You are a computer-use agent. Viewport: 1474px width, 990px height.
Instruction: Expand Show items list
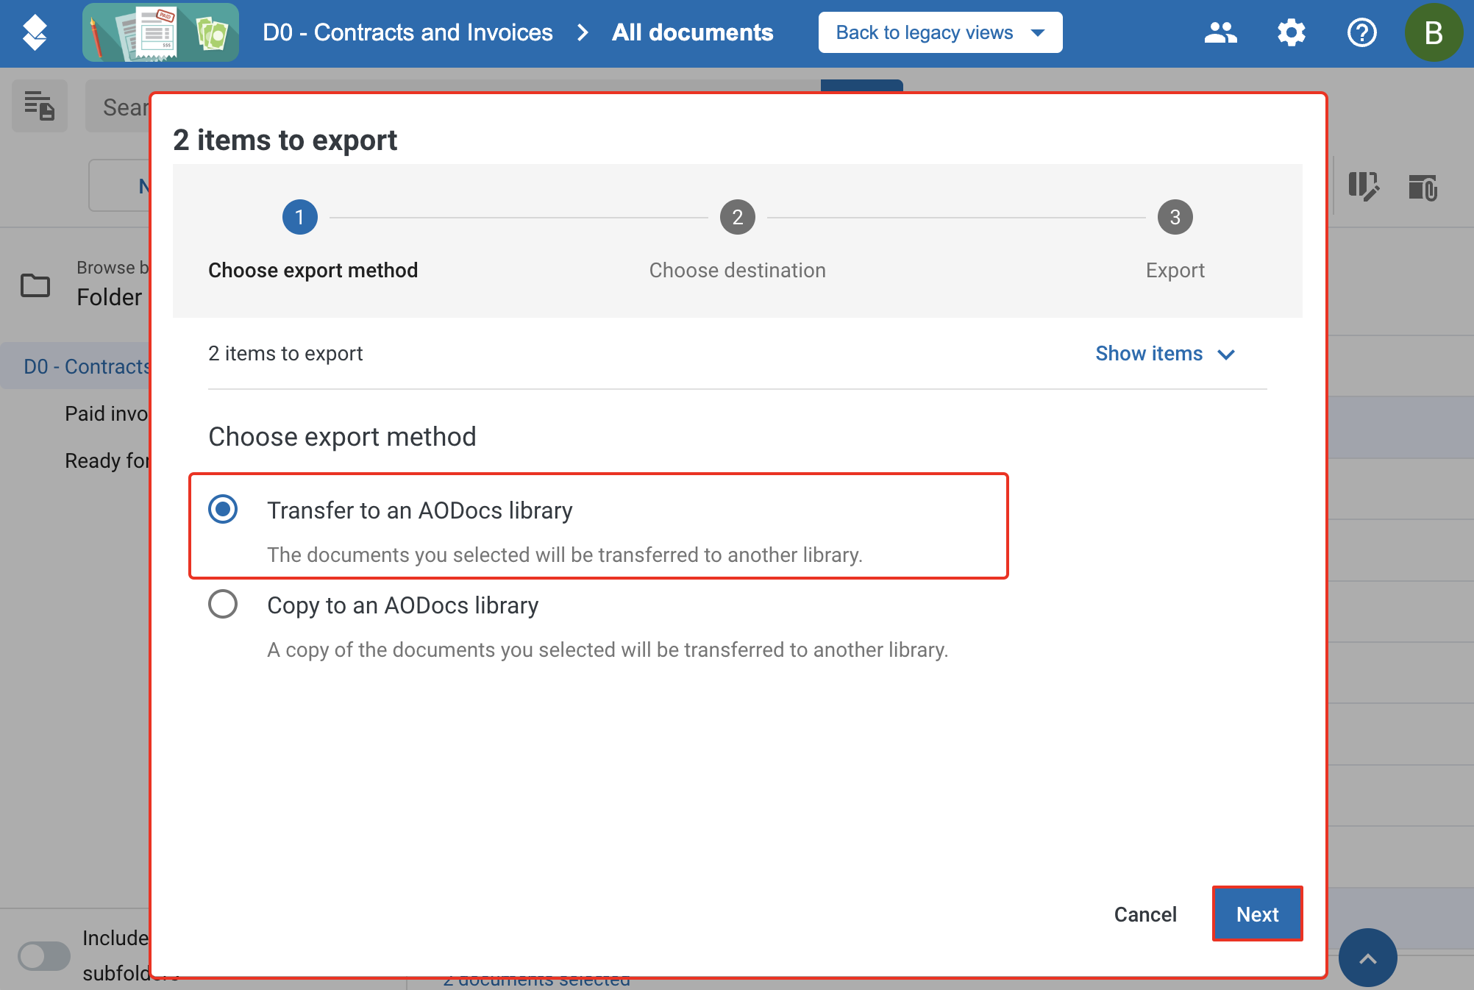point(1165,354)
